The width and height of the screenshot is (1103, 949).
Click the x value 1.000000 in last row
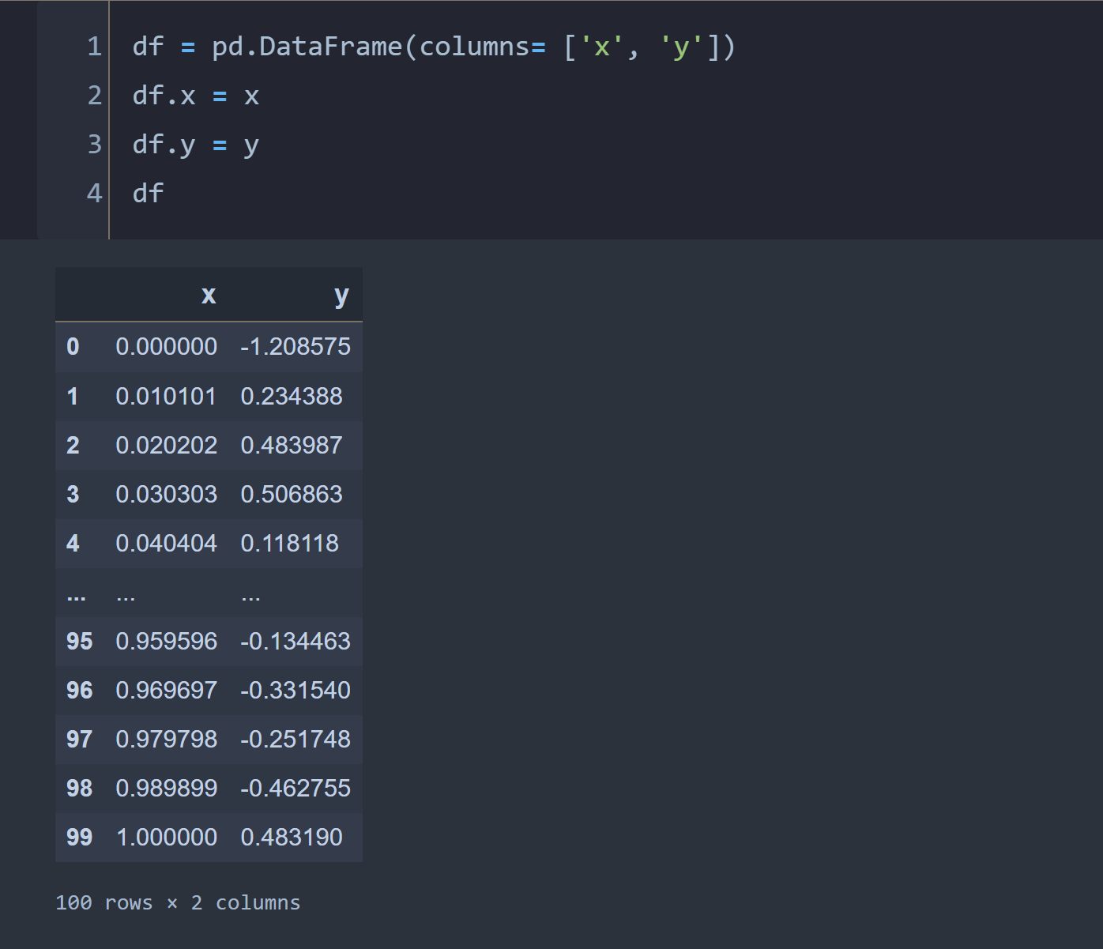(x=166, y=837)
